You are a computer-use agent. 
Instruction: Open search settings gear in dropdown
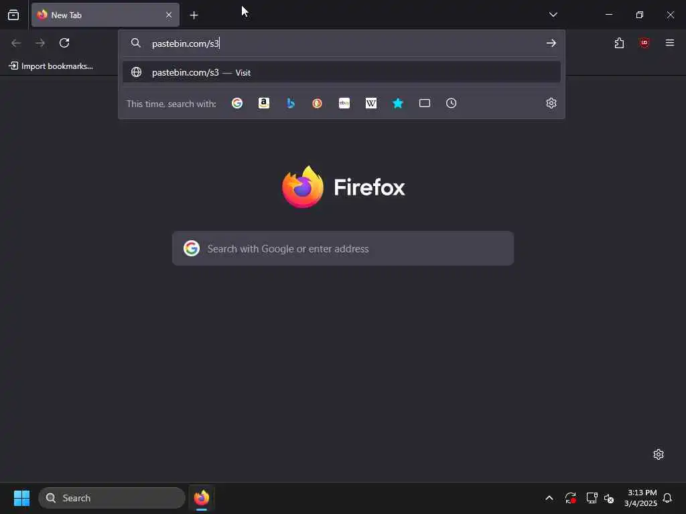tap(551, 103)
